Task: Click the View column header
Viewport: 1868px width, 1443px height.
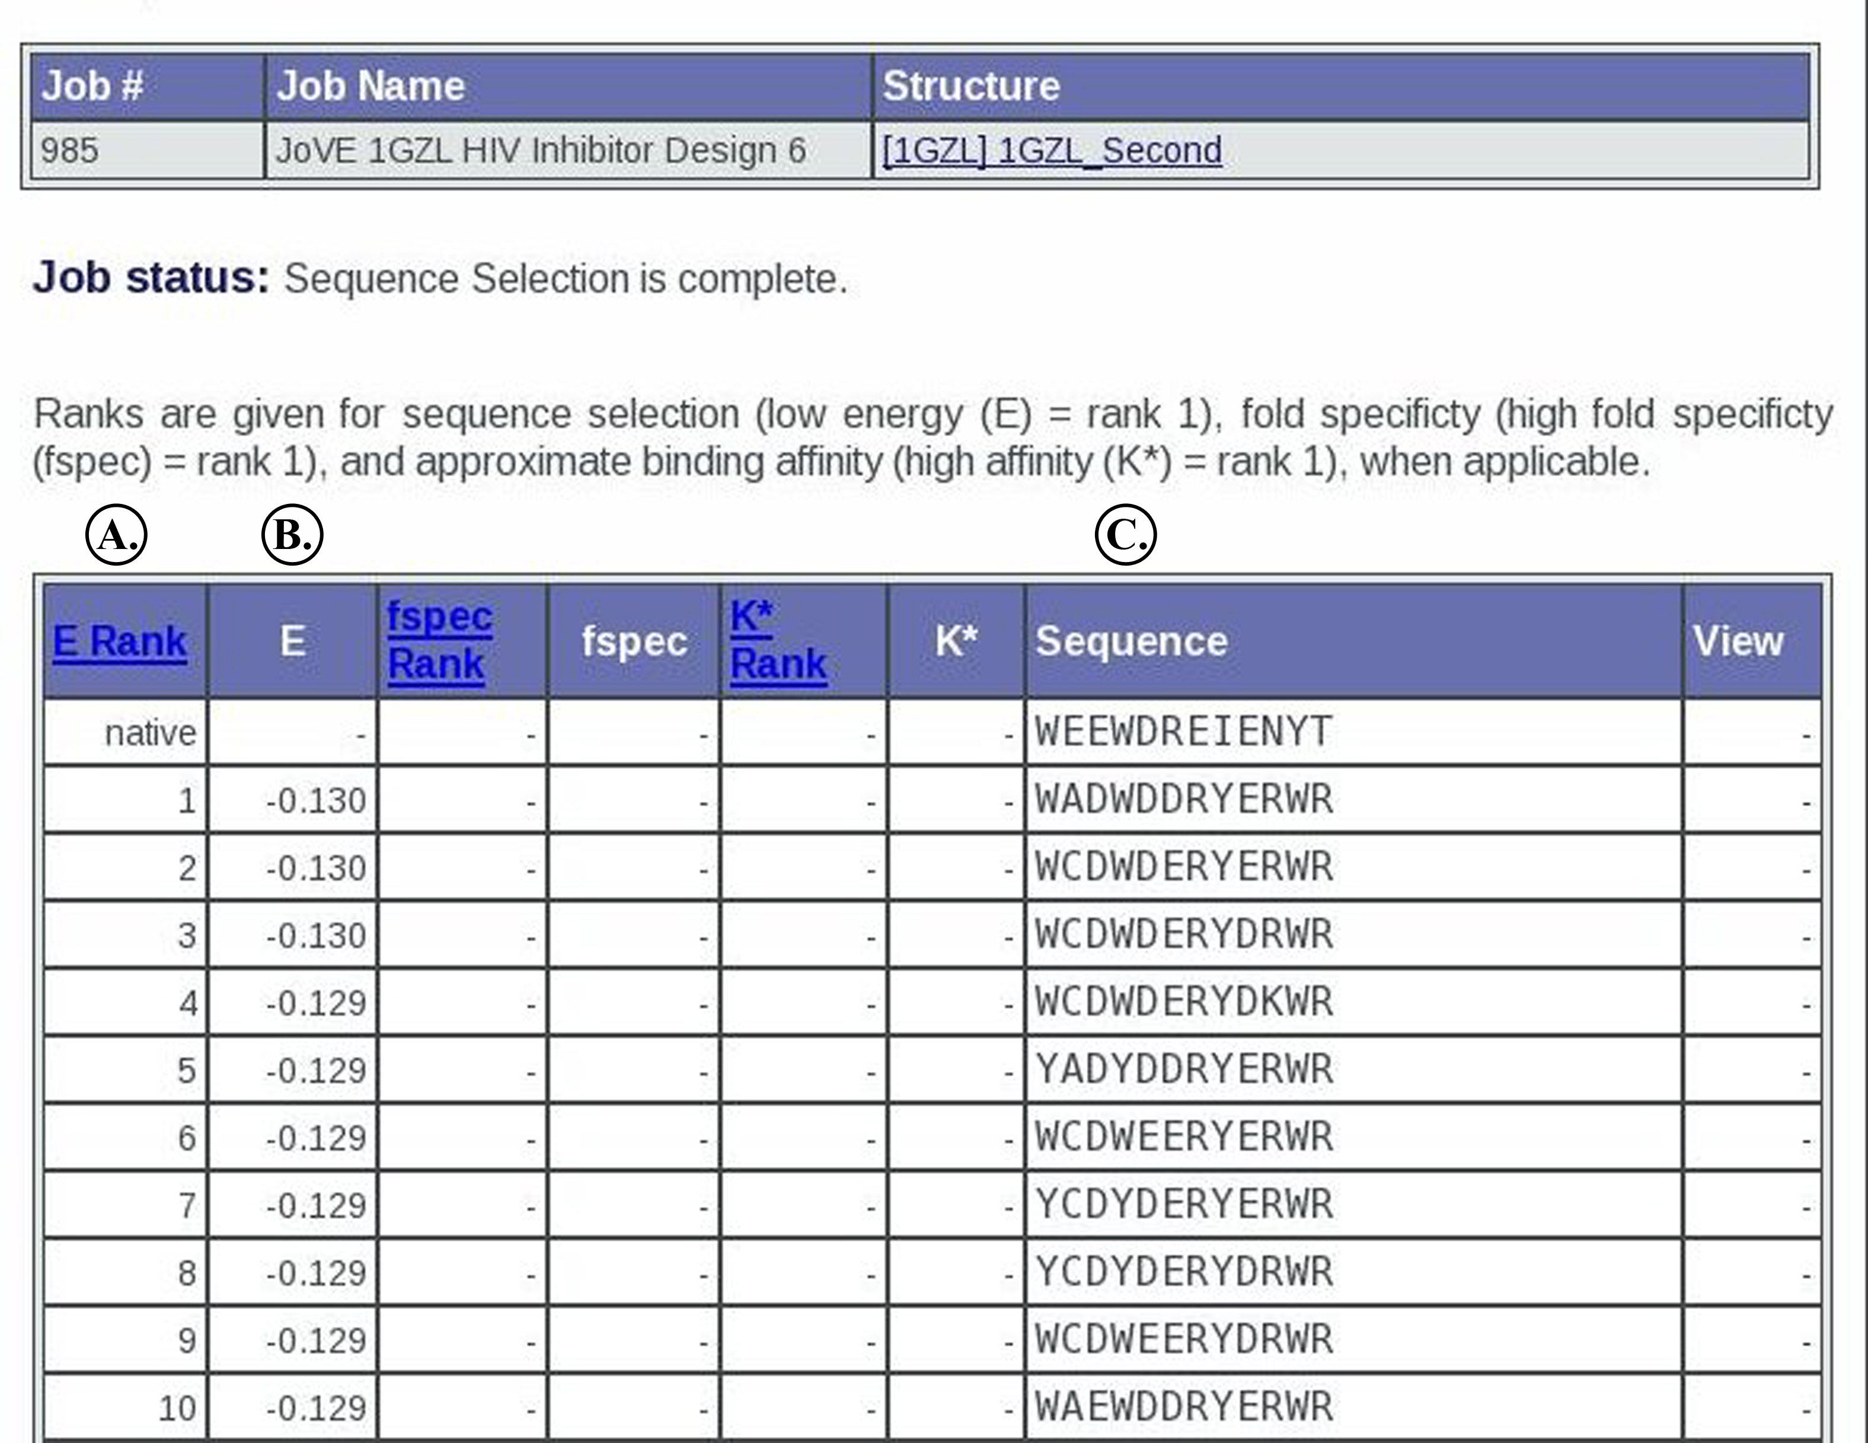Action: point(1737,641)
